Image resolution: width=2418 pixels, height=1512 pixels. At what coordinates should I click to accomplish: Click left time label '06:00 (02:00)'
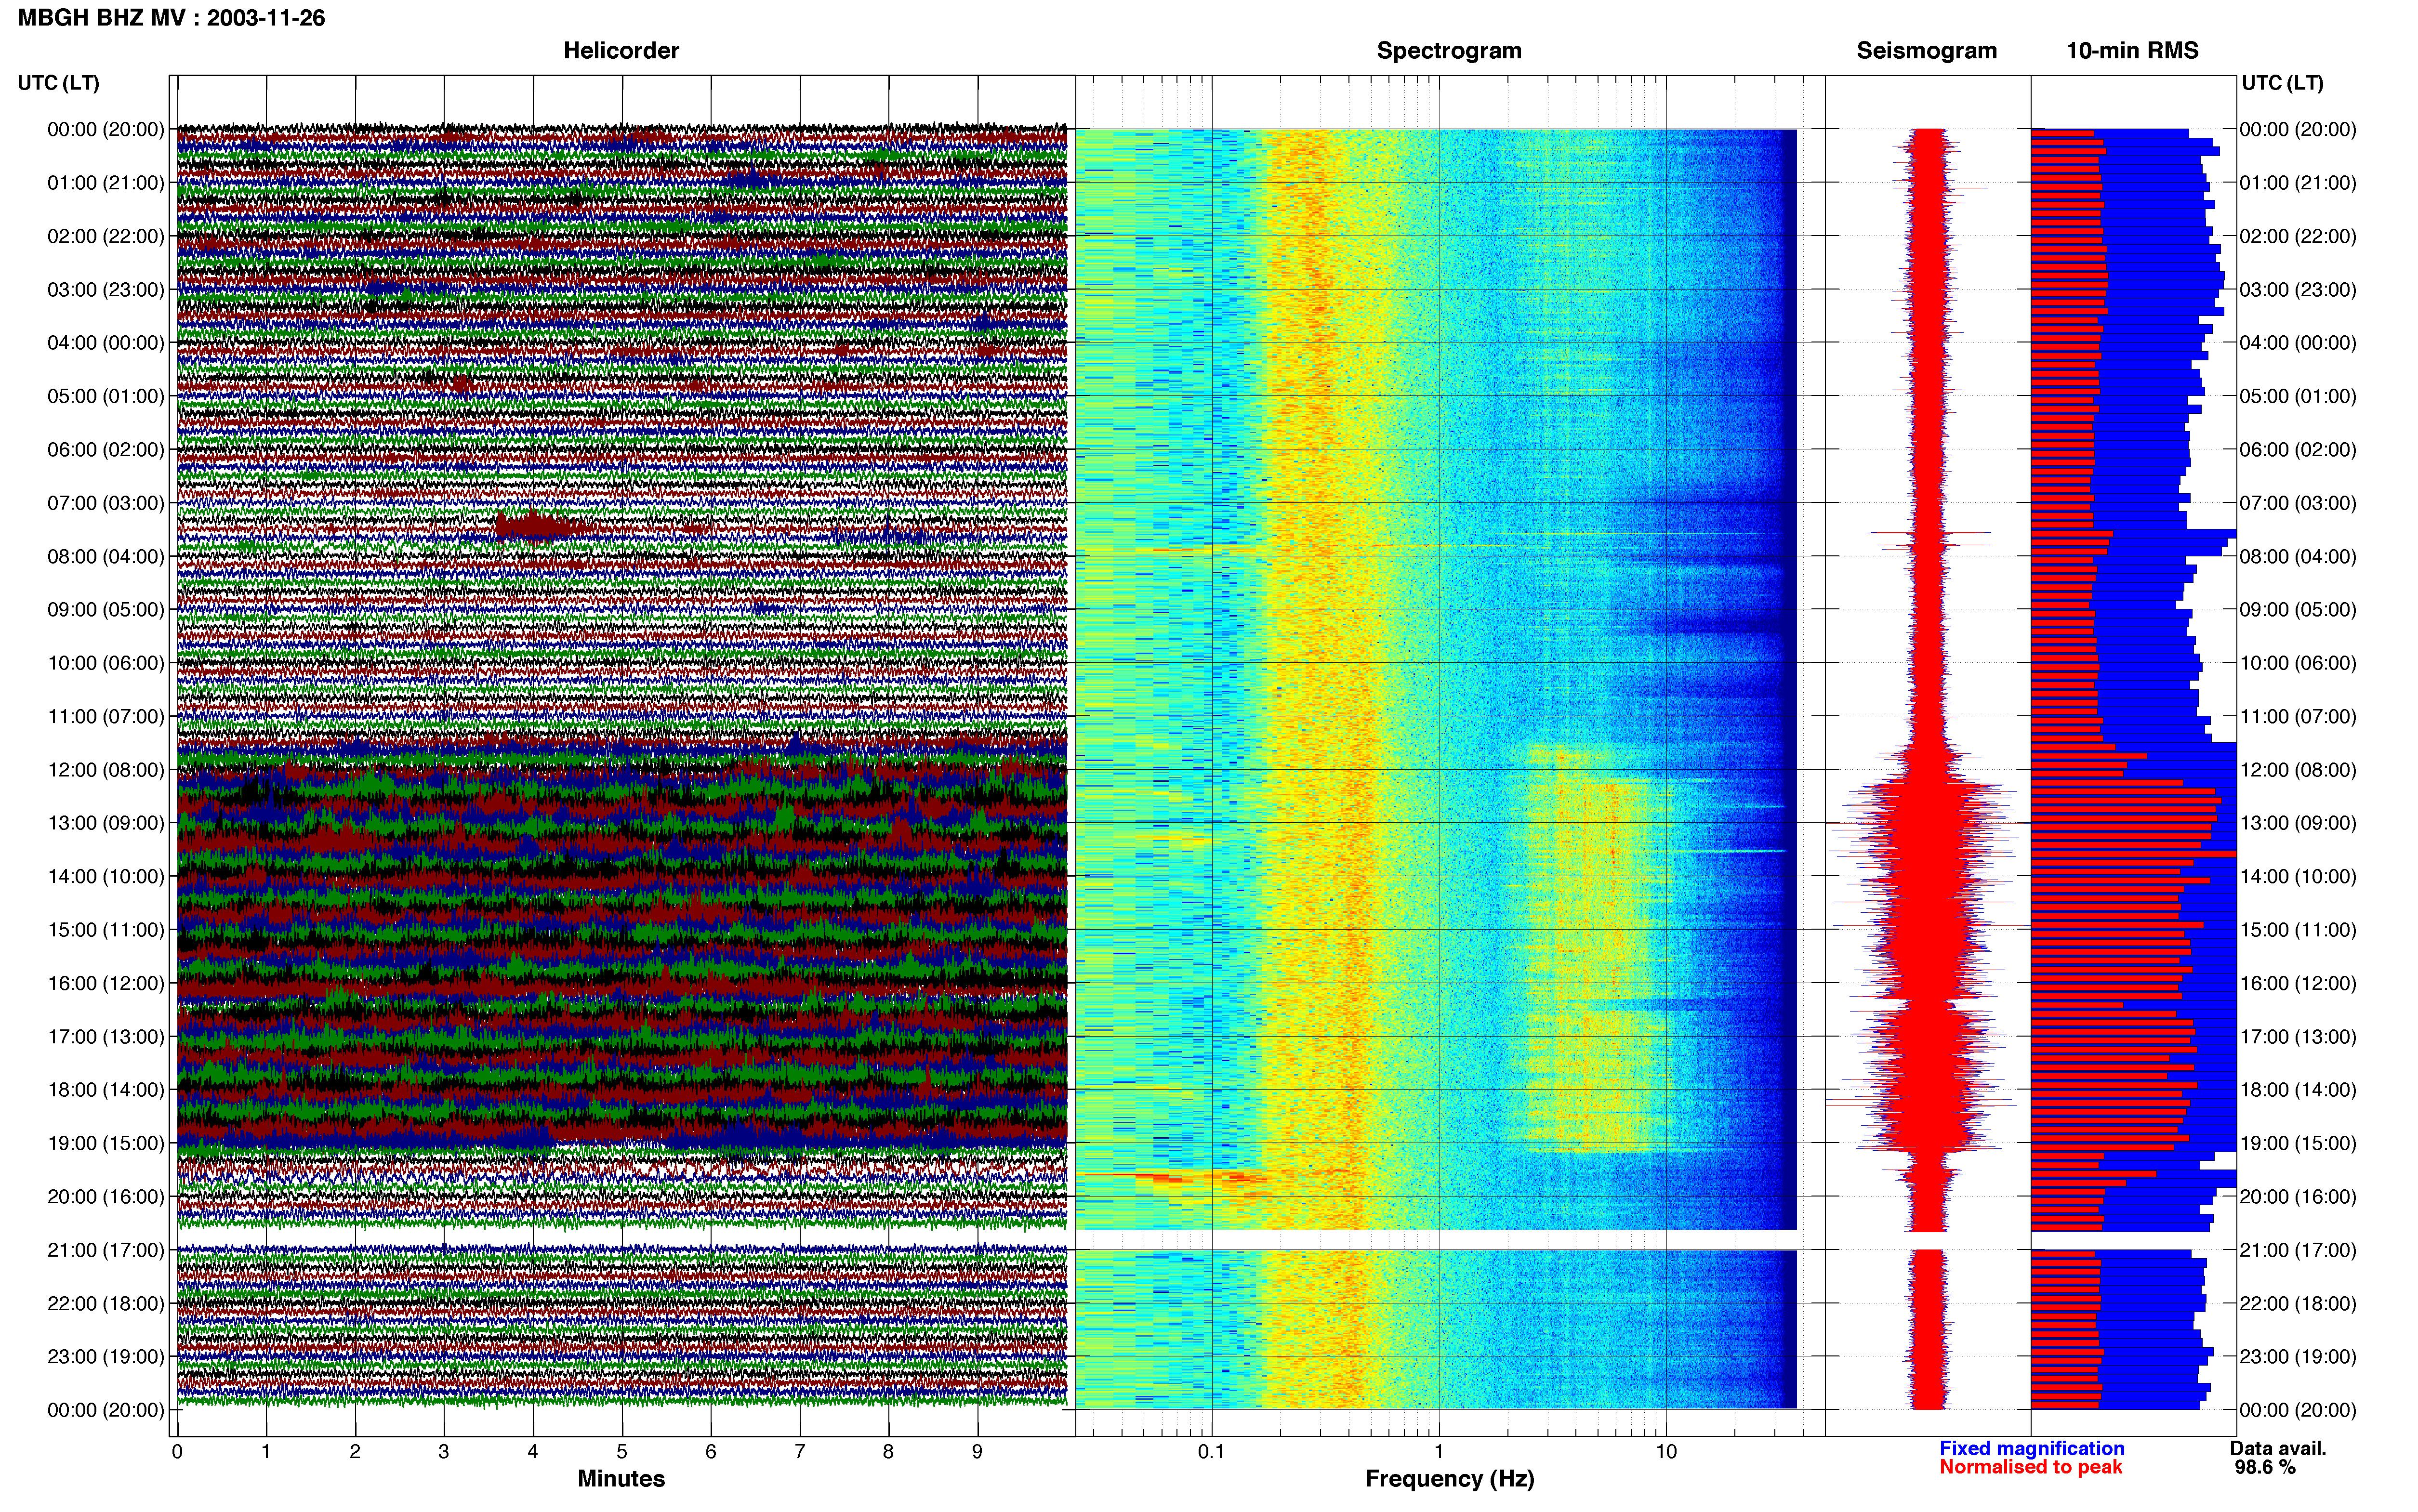(x=106, y=450)
